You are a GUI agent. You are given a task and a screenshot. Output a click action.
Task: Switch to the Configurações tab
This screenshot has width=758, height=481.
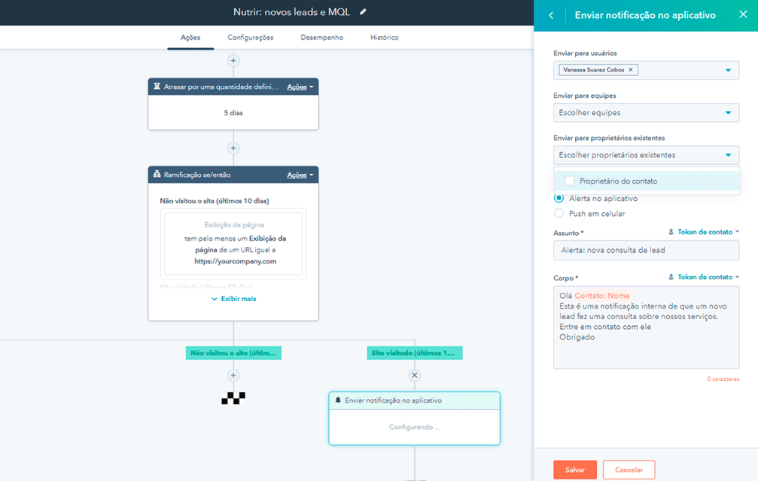pos(250,38)
